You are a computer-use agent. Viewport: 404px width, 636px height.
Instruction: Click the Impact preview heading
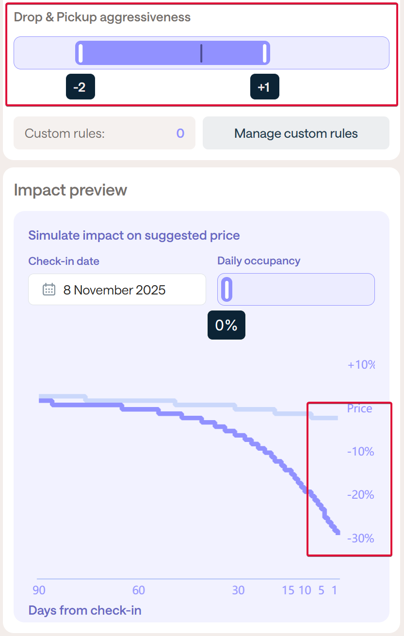pyautogui.click(x=70, y=190)
